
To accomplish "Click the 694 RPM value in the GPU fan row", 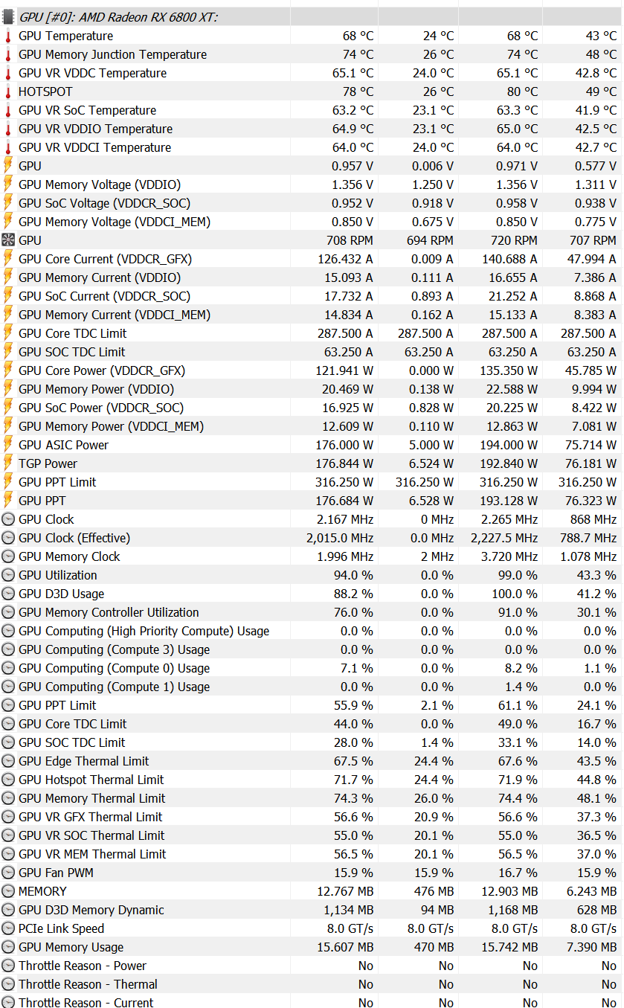I will 430,240.
